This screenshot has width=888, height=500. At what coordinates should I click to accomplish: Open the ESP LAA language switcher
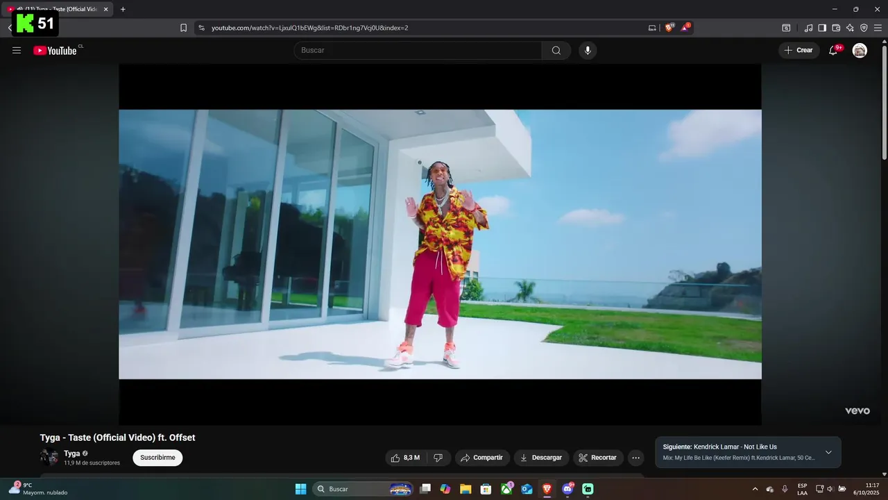click(x=802, y=489)
